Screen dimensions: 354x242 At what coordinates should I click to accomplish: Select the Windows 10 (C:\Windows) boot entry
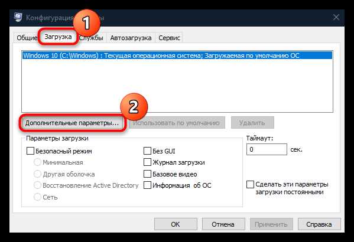point(177,55)
